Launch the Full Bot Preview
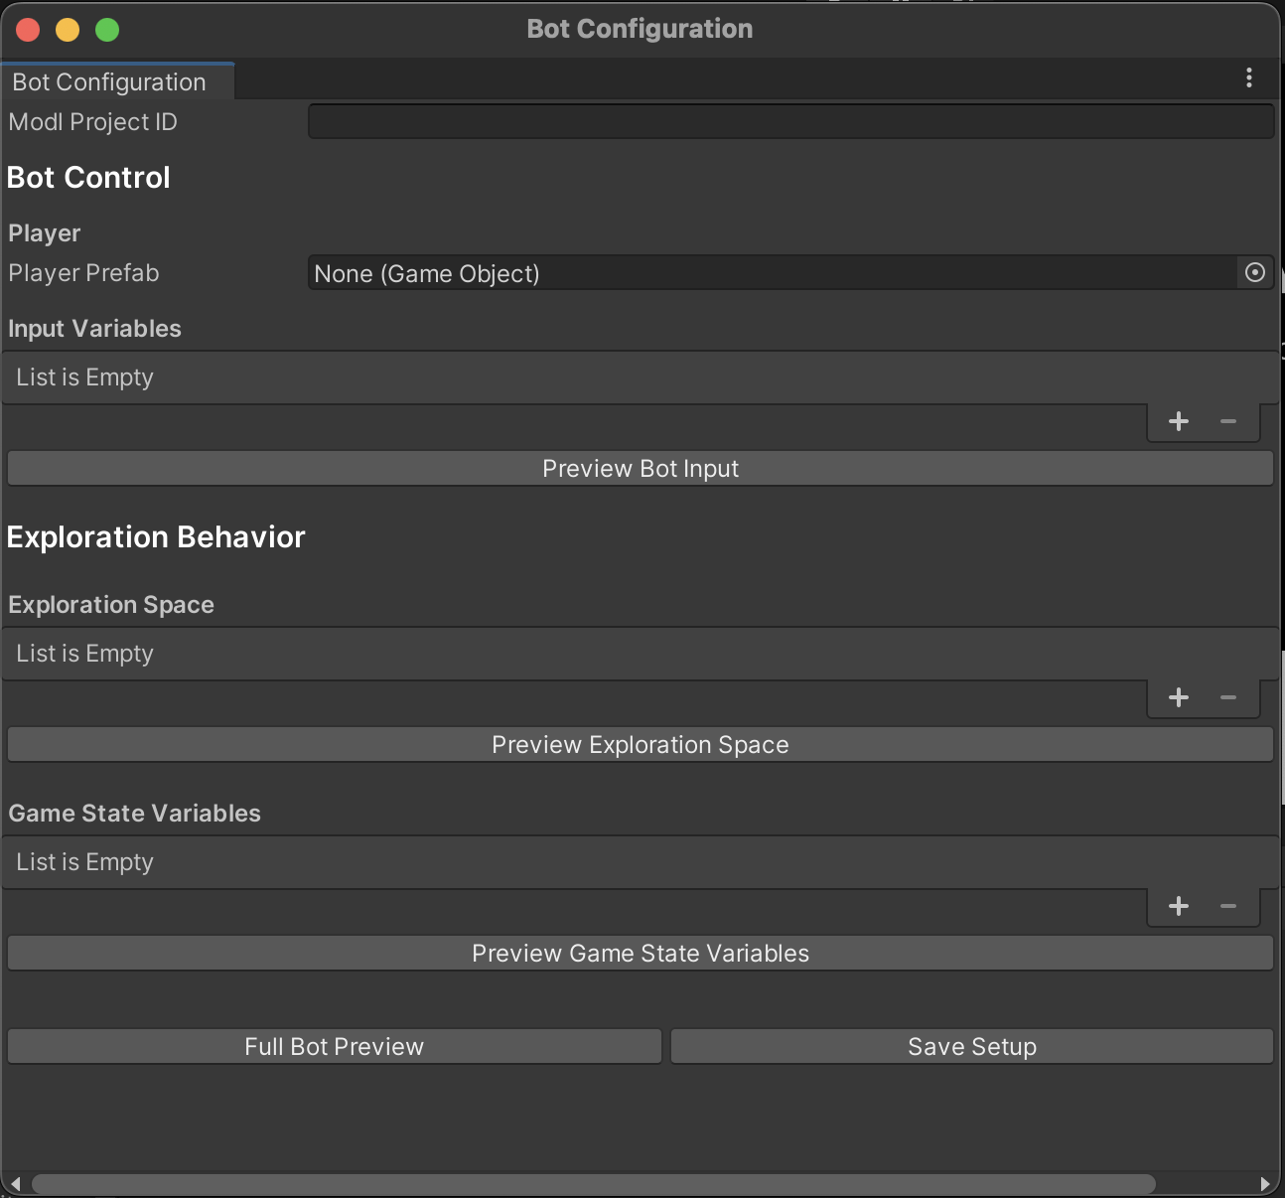Viewport: 1285px width, 1198px height. point(334,1047)
